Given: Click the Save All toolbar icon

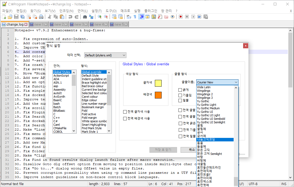Looking at the screenshot, I should (22, 17).
